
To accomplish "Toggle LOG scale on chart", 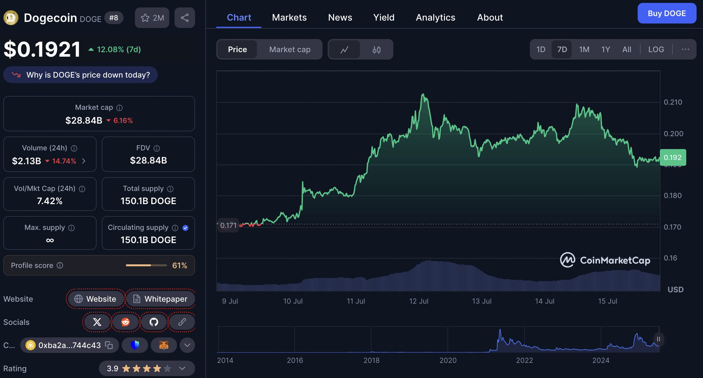I will click(656, 49).
